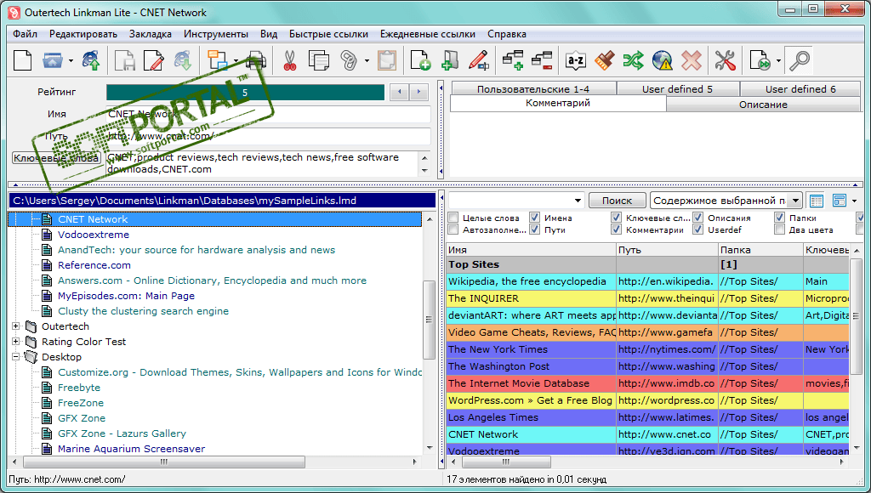Enable the "Целые слова" checkbox
The height and width of the screenshot is (493, 871).
click(453, 218)
